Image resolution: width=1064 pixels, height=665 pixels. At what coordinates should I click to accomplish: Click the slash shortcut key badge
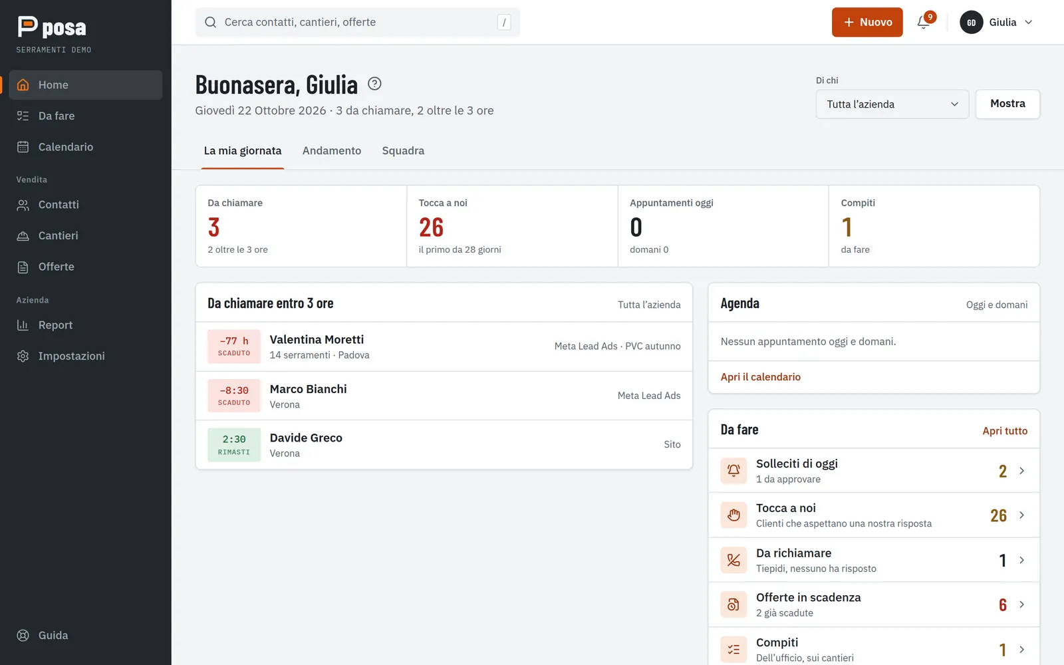[x=504, y=23]
